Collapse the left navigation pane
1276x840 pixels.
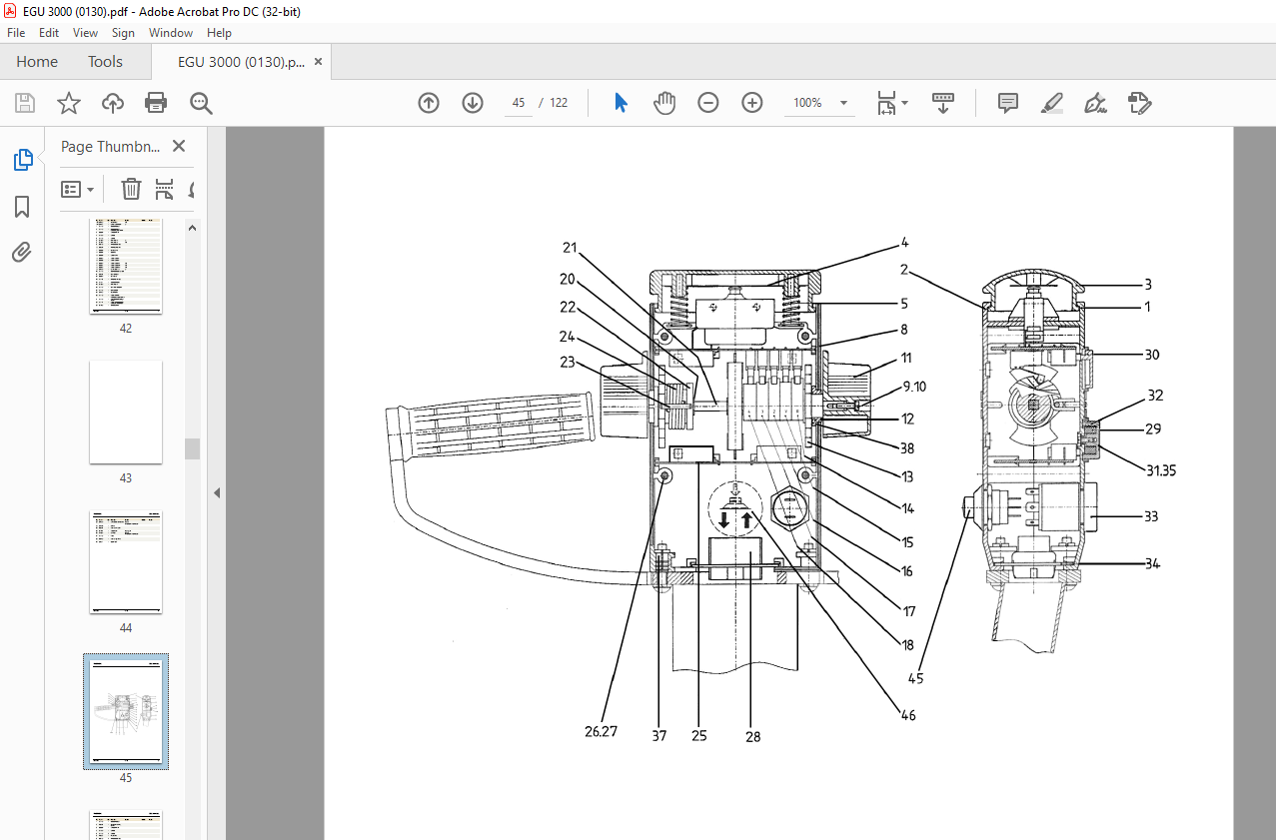point(216,492)
